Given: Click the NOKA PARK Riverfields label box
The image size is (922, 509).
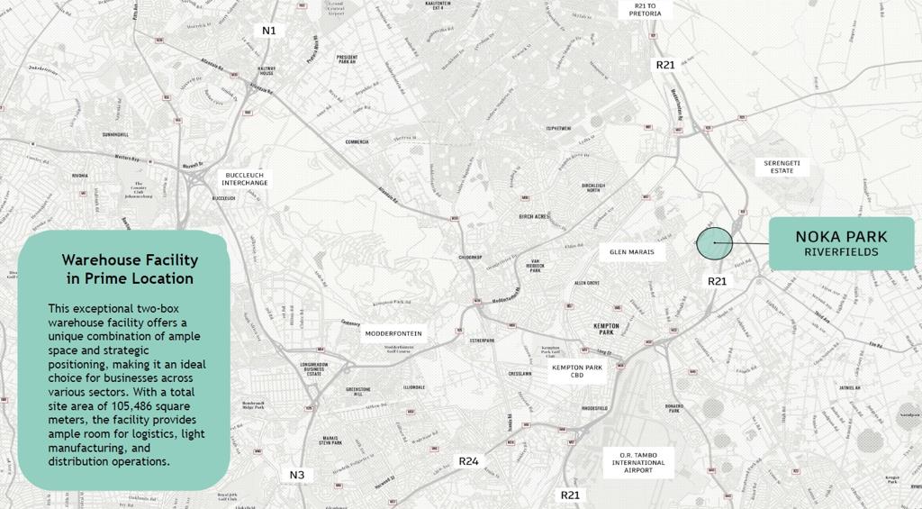Looking at the screenshot, I should [842, 243].
